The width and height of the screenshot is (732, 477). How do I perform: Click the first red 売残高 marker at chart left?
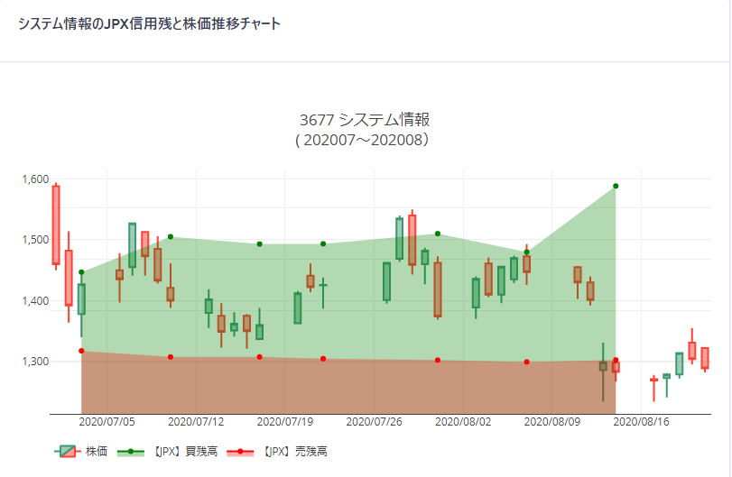click(x=81, y=351)
